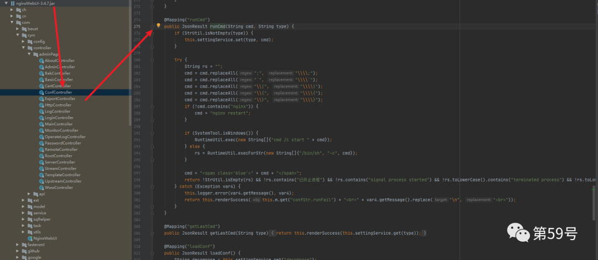Click the class icon beside AboutController

tap(42, 60)
